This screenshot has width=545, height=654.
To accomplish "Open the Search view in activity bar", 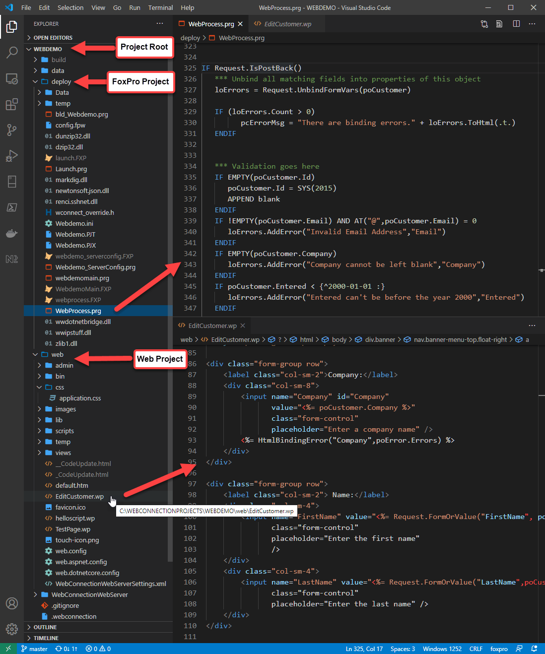I will (12, 52).
